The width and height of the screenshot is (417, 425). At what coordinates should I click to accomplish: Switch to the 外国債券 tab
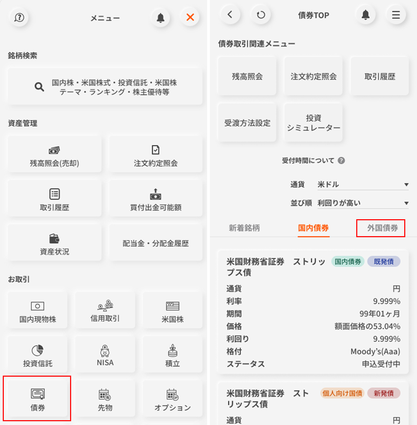click(382, 228)
